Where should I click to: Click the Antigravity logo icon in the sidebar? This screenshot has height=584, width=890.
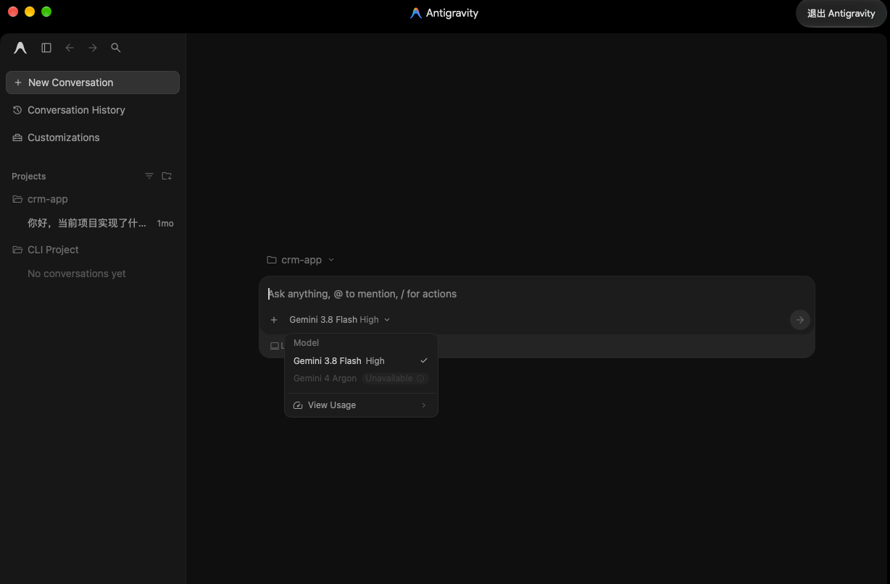(x=20, y=48)
